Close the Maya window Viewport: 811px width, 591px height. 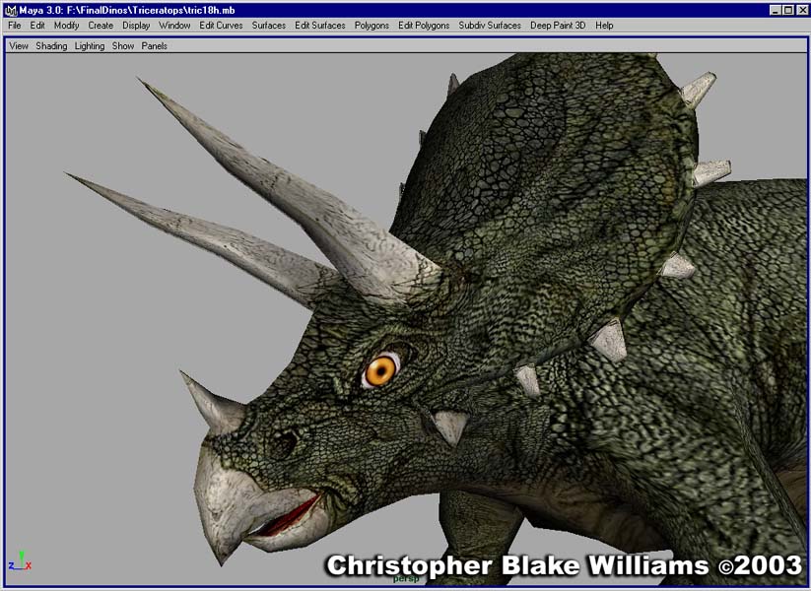(x=801, y=10)
